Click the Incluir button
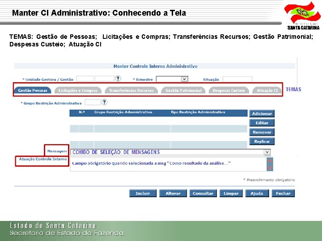The height and width of the screenshot is (241, 322). pyautogui.click(x=143, y=193)
